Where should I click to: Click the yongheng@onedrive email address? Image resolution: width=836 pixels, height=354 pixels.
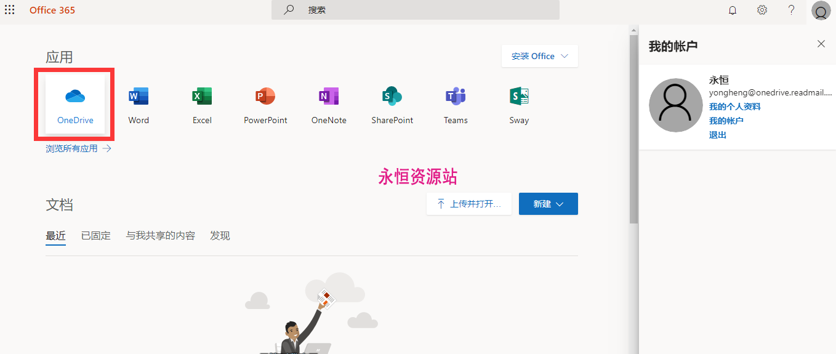[x=771, y=93]
